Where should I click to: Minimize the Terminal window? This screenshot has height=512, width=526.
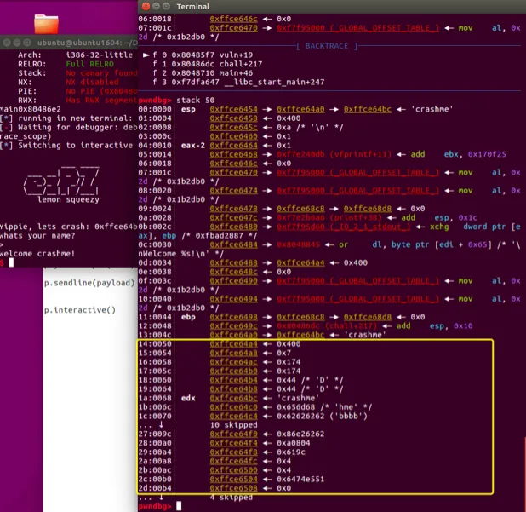coord(157,6)
